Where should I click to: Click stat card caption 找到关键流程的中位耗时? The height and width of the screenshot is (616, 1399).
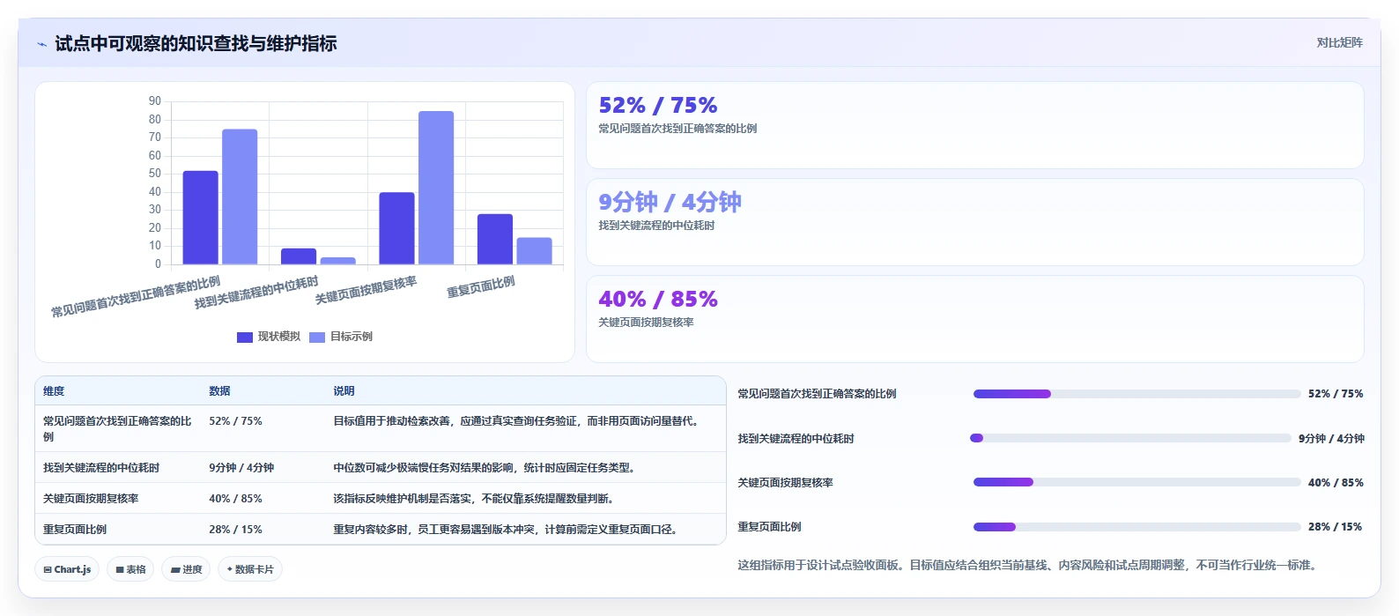pyautogui.click(x=656, y=226)
